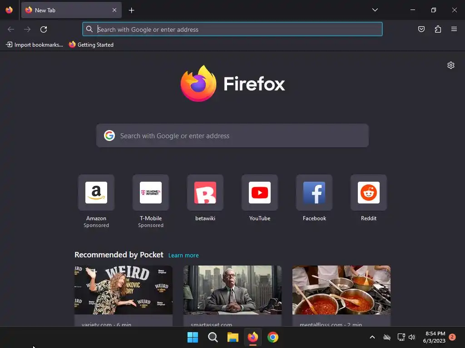Open the Extensions puzzle-piece icon
This screenshot has height=348, width=465.
[x=438, y=29]
